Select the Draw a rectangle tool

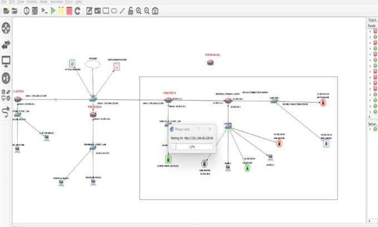[106, 11]
